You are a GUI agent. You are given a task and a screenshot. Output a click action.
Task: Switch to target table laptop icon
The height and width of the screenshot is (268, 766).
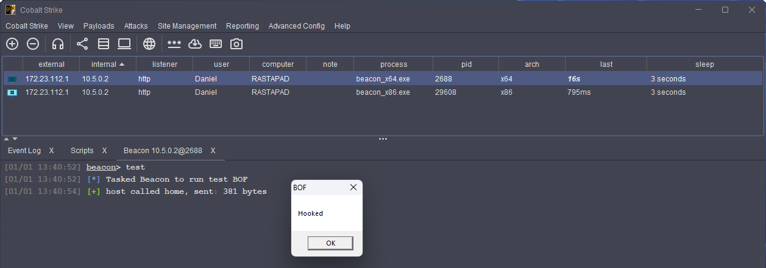point(124,44)
